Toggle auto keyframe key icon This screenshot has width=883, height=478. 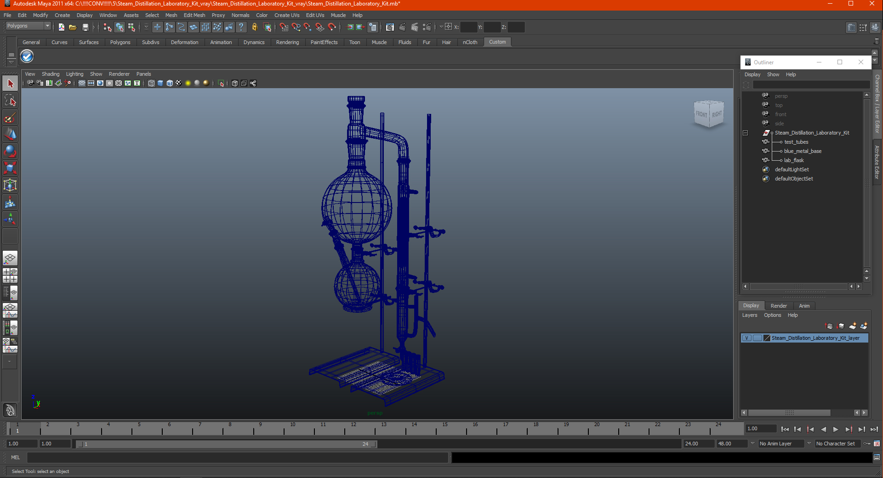click(867, 444)
